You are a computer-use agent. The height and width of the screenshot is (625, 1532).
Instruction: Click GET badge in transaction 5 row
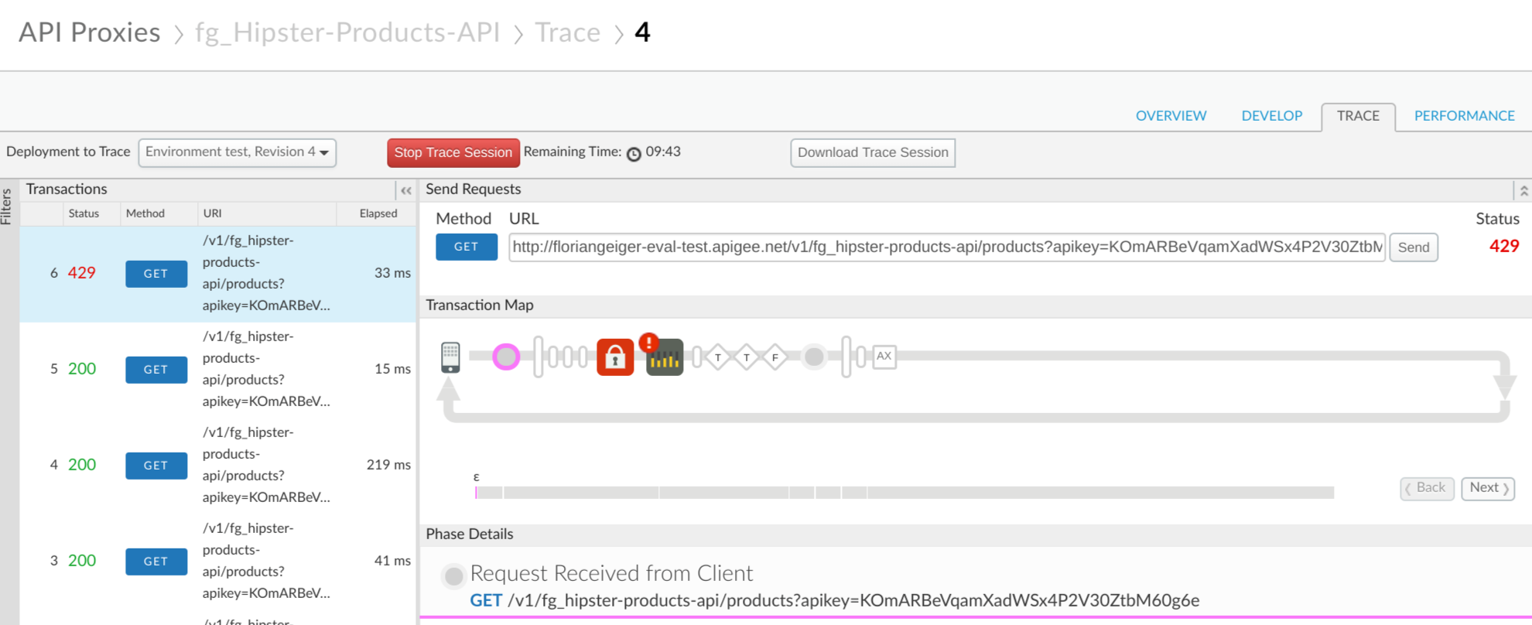coord(156,370)
